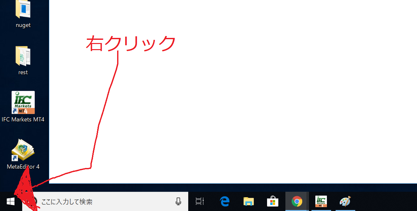Launch Microsoft Edge from the taskbar
The height and width of the screenshot is (211, 417).
[224, 201]
